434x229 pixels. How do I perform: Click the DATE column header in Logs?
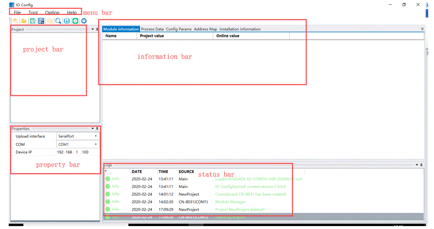(x=137, y=172)
